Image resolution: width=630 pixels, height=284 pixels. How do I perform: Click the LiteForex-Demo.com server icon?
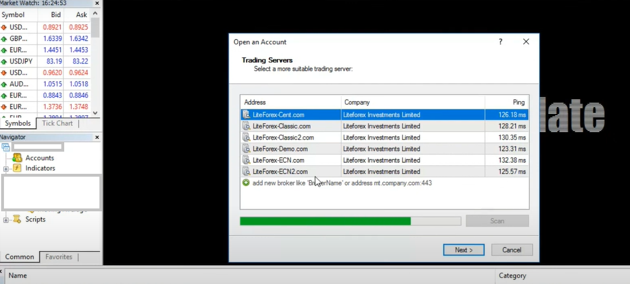pyautogui.click(x=247, y=149)
